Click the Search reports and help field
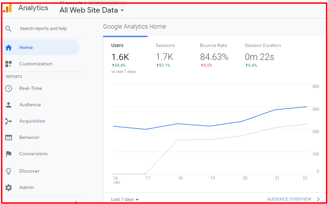 pos(43,29)
